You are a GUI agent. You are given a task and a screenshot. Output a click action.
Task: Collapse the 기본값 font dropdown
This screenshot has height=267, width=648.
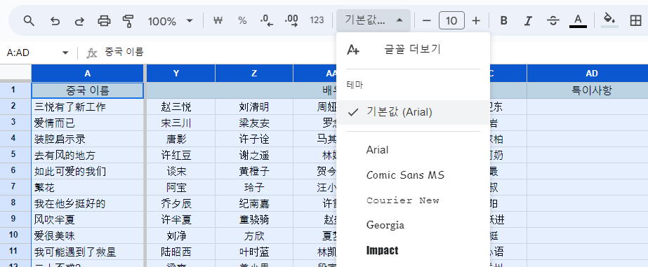[x=373, y=20]
